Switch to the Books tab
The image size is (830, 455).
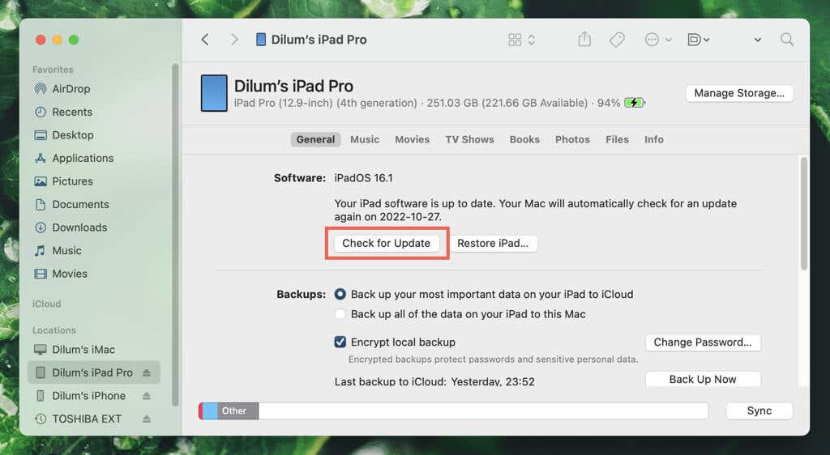(524, 139)
